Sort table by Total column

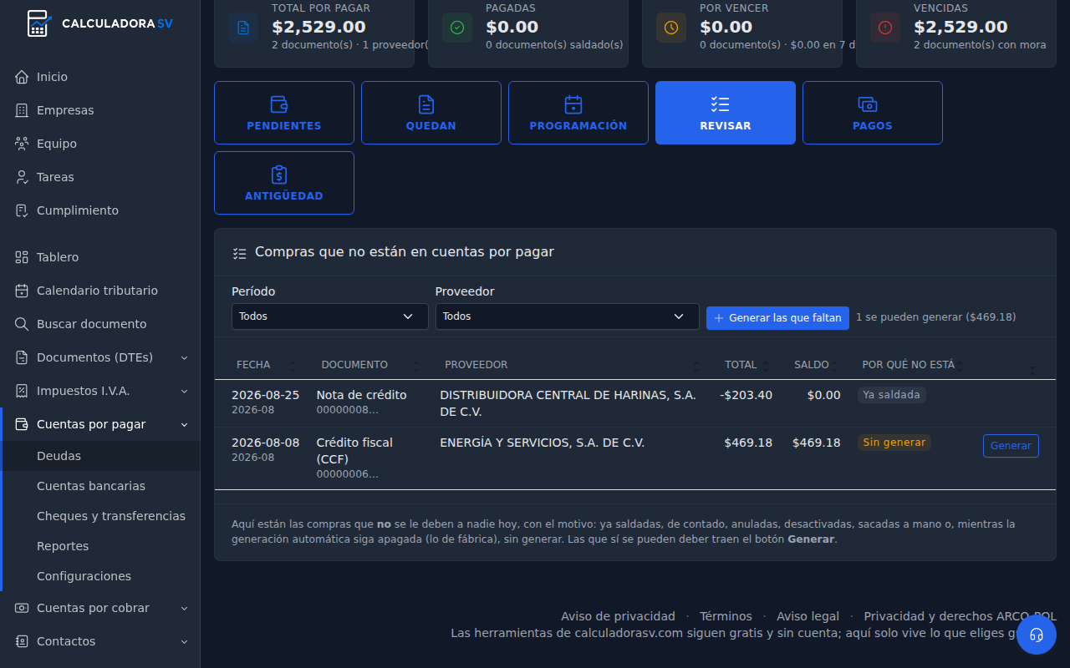(x=745, y=365)
